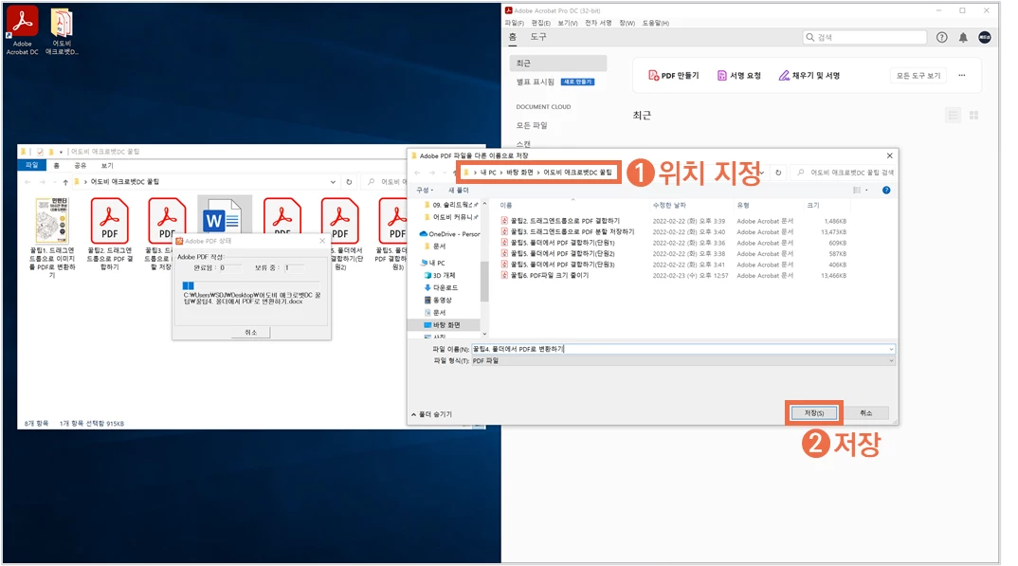Switch Acrobat recent files to grid view
The height and width of the screenshot is (566, 1018).
point(973,116)
